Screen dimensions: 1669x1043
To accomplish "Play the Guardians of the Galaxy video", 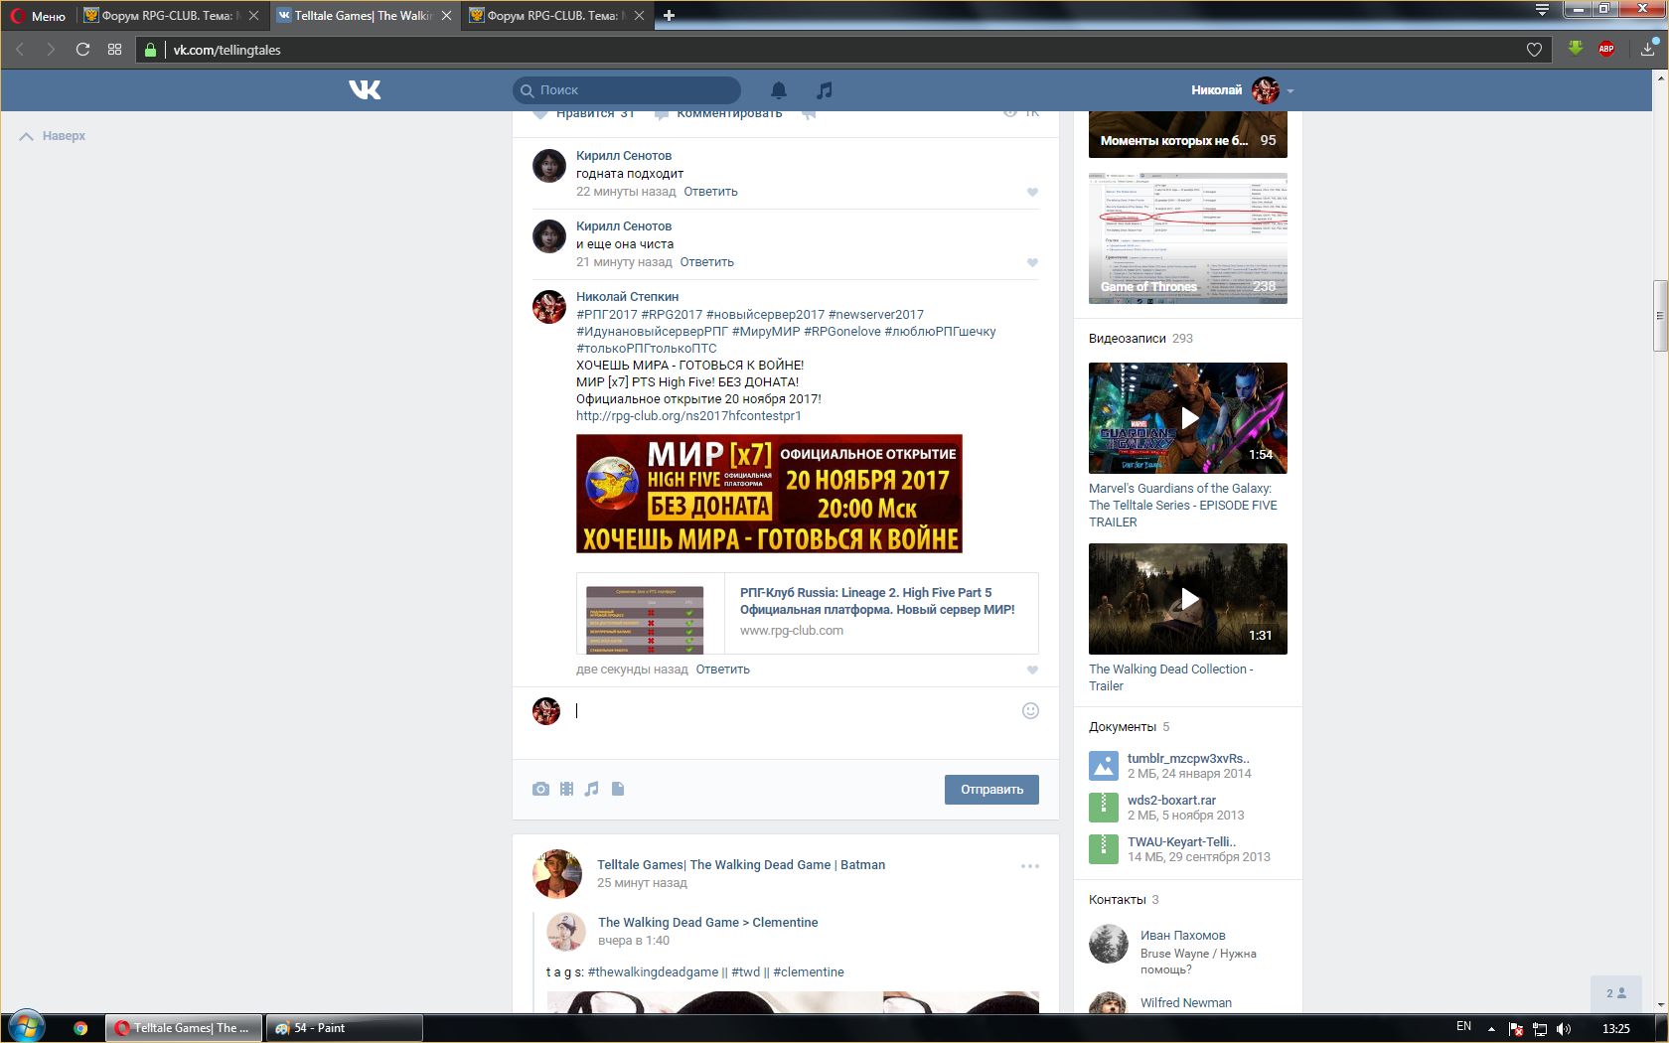I will point(1188,418).
